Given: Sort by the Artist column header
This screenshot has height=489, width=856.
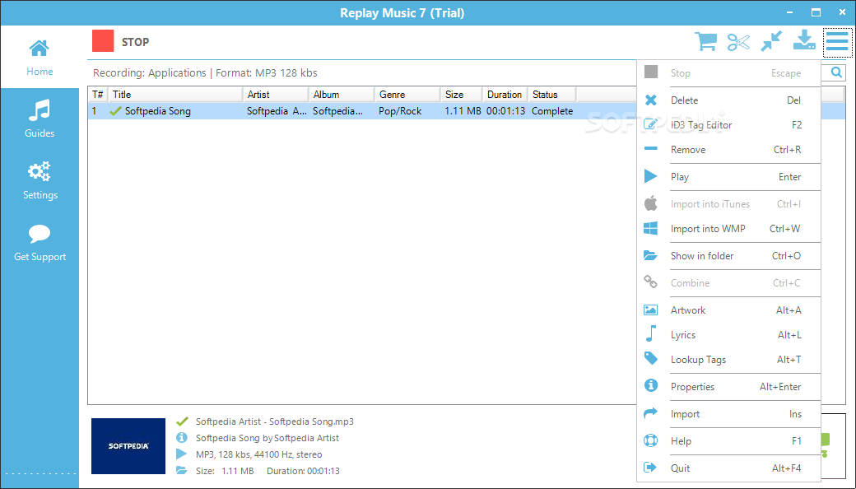Looking at the screenshot, I should pyautogui.click(x=277, y=95).
